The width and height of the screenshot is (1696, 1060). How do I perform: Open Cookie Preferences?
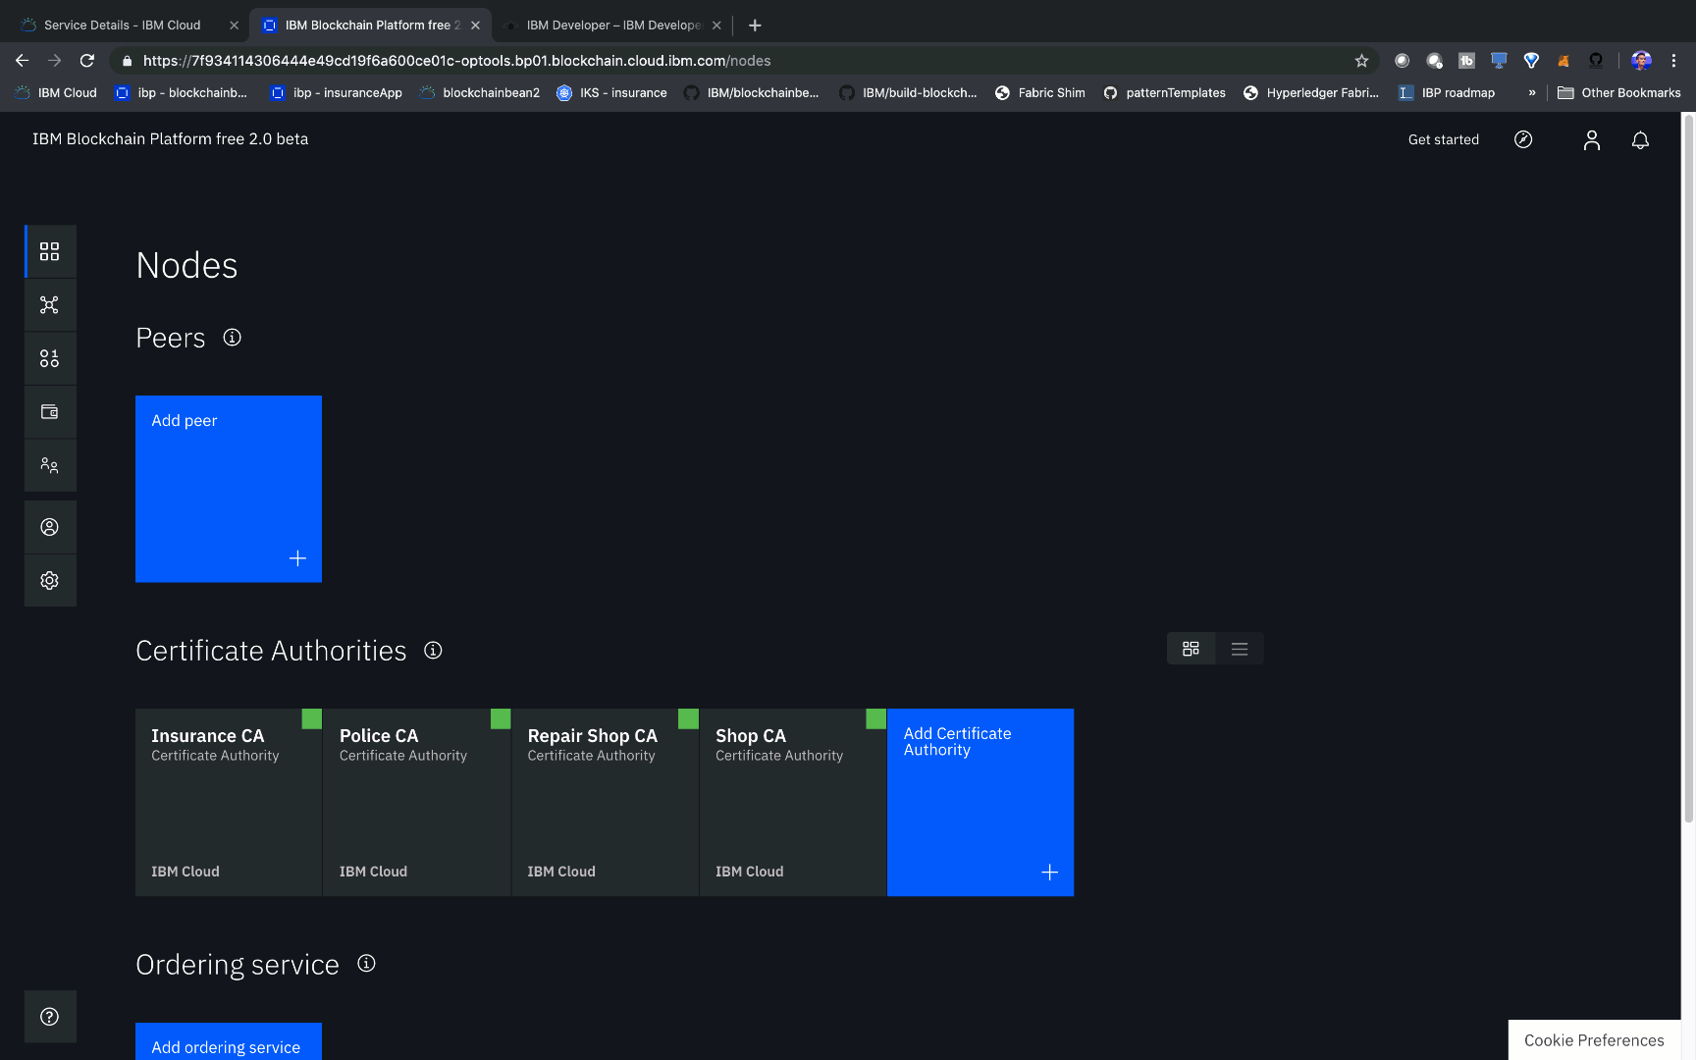pyautogui.click(x=1594, y=1040)
